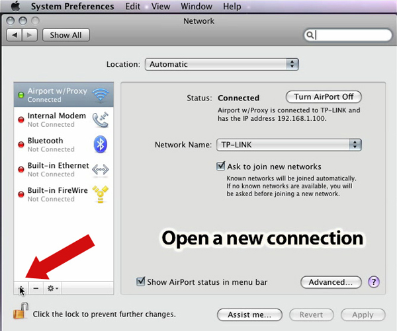This screenshot has height=331, width=397.
Task: Open the Location dropdown
Action: [222, 64]
